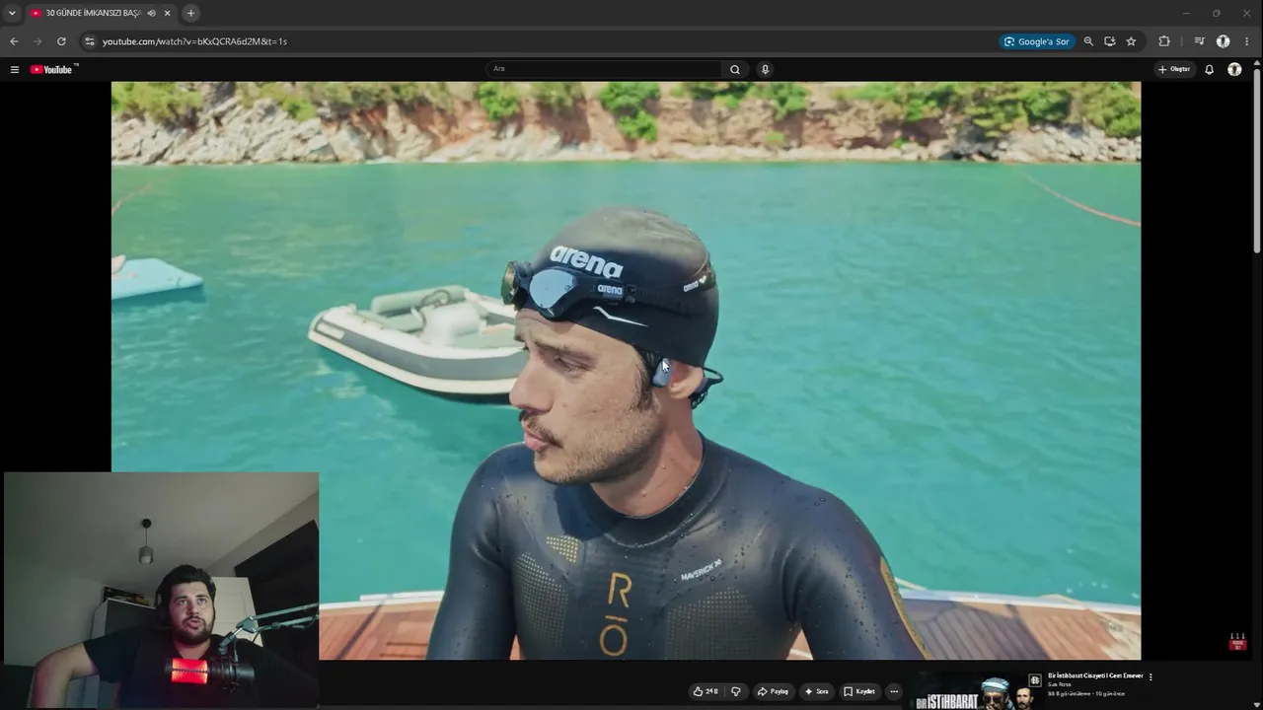
Task: Click the Oluştur create button
Action: click(1174, 69)
